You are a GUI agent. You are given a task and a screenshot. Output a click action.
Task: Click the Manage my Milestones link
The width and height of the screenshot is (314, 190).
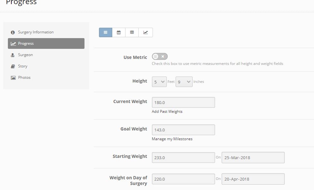point(172,139)
